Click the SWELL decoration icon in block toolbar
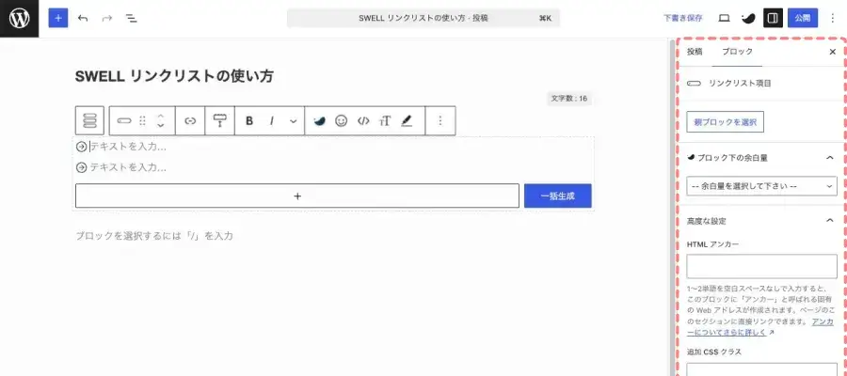847x376 pixels. point(319,121)
